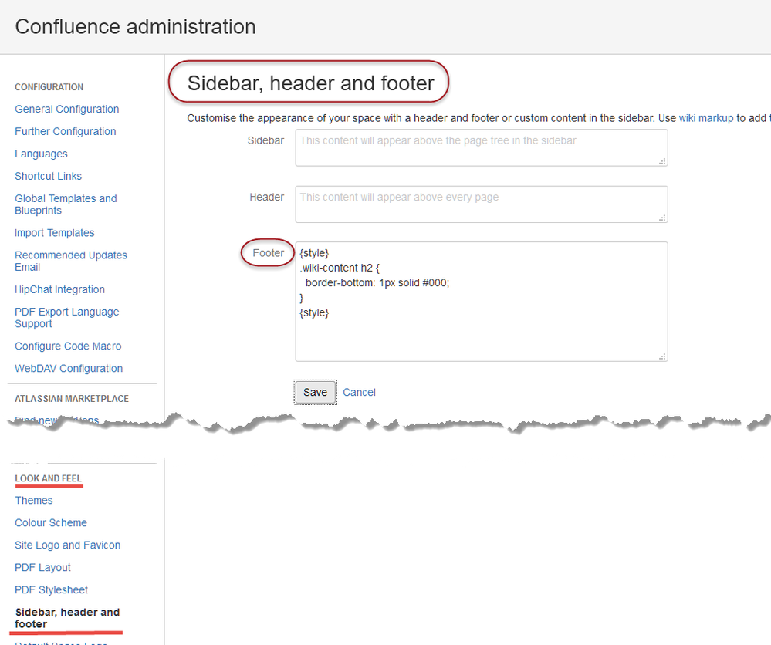This screenshot has width=771, height=645.
Task: Click the Save button
Action: coord(315,392)
